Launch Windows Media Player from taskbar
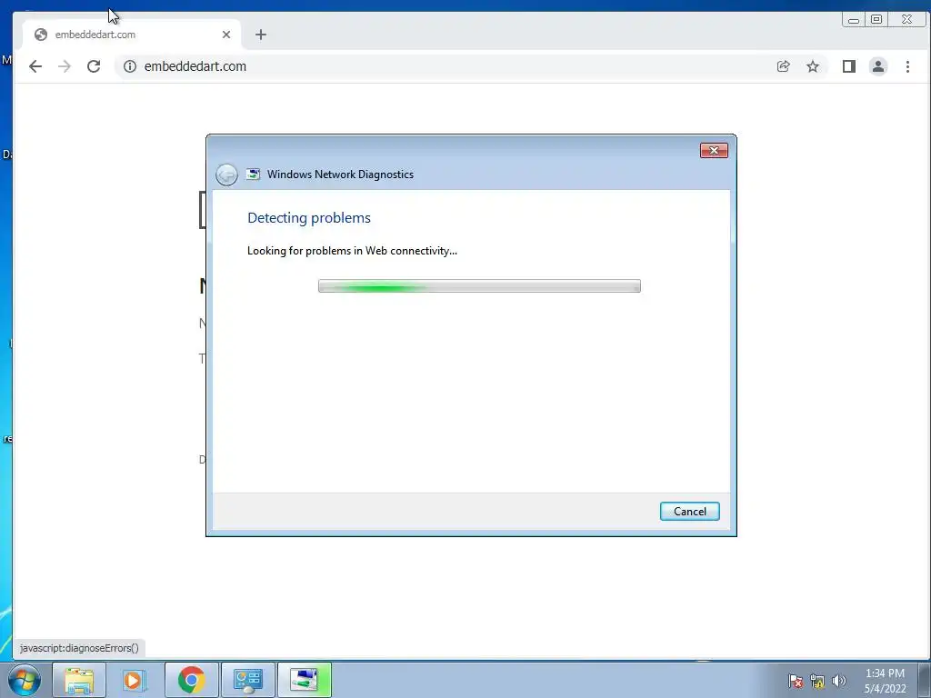Image resolution: width=931 pixels, height=698 pixels. coord(135,680)
